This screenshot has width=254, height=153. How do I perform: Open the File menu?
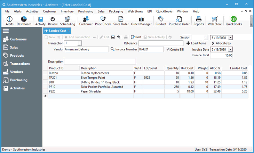tap(7, 11)
